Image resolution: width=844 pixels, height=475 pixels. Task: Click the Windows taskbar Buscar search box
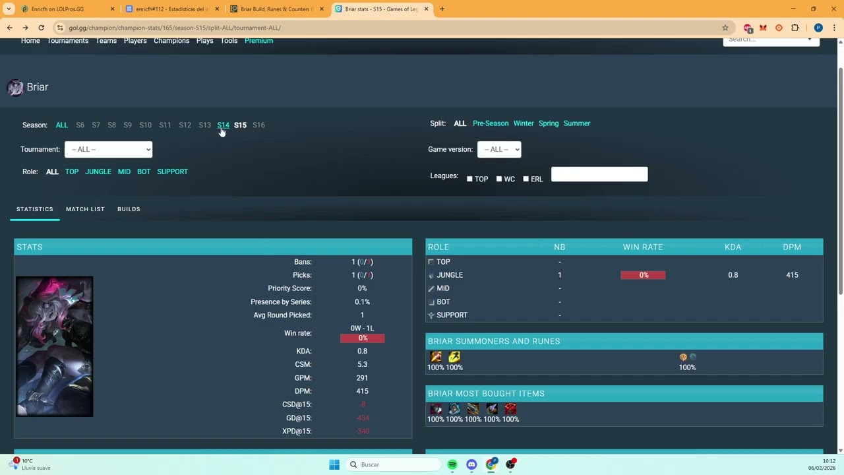pyautogui.click(x=394, y=464)
